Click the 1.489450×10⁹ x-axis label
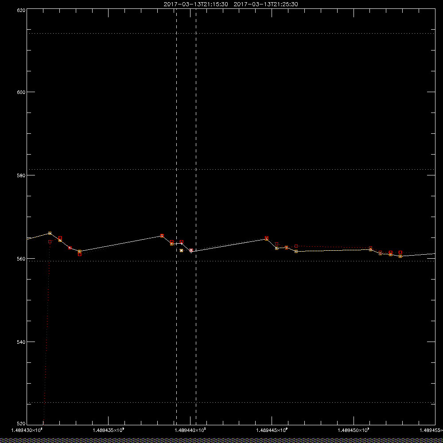 click(x=354, y=430)
